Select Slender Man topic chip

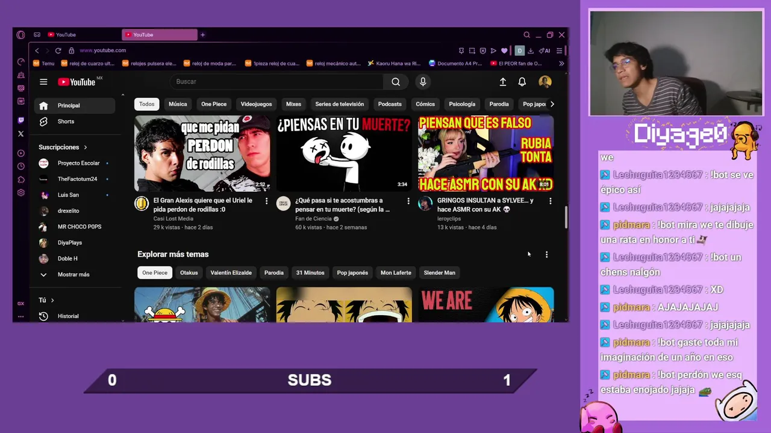click(439, 273)
